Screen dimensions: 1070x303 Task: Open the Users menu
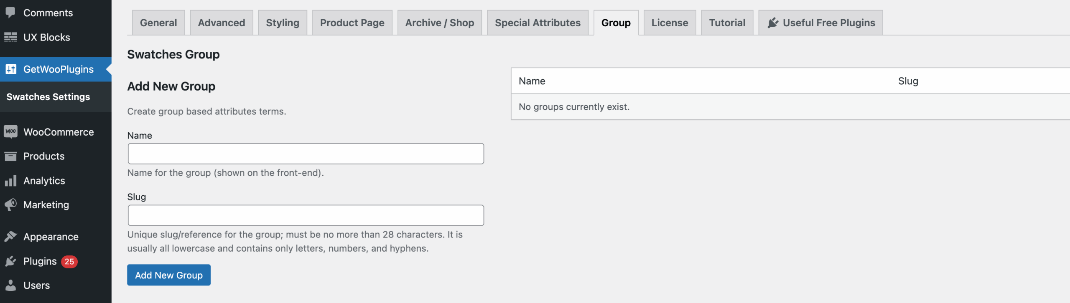coord(56,285)
